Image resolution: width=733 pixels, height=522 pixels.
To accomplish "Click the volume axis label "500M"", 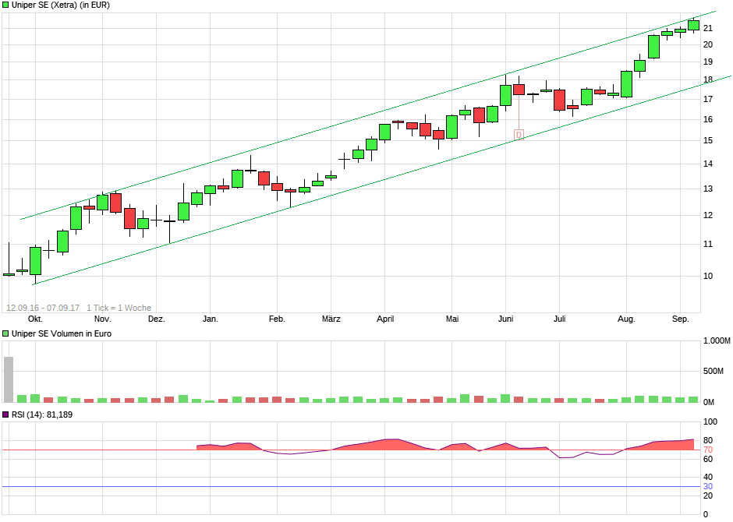I will [x=714, y=371].
